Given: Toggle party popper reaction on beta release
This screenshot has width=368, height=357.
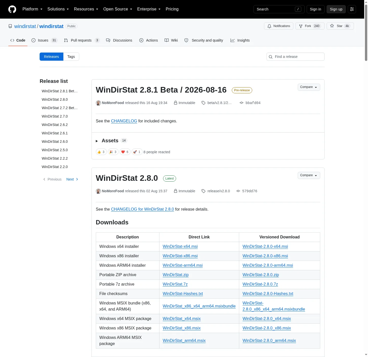Looking at the screenshot, I should pos(113,152).
